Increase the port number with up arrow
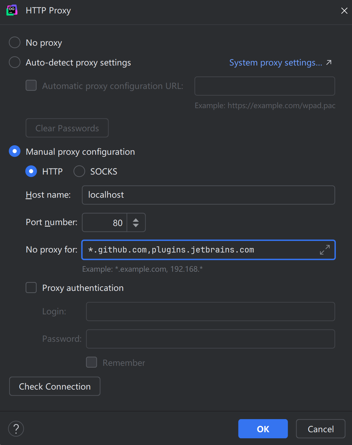The height and width of the screenshot is (445, 352). point(136,220)
